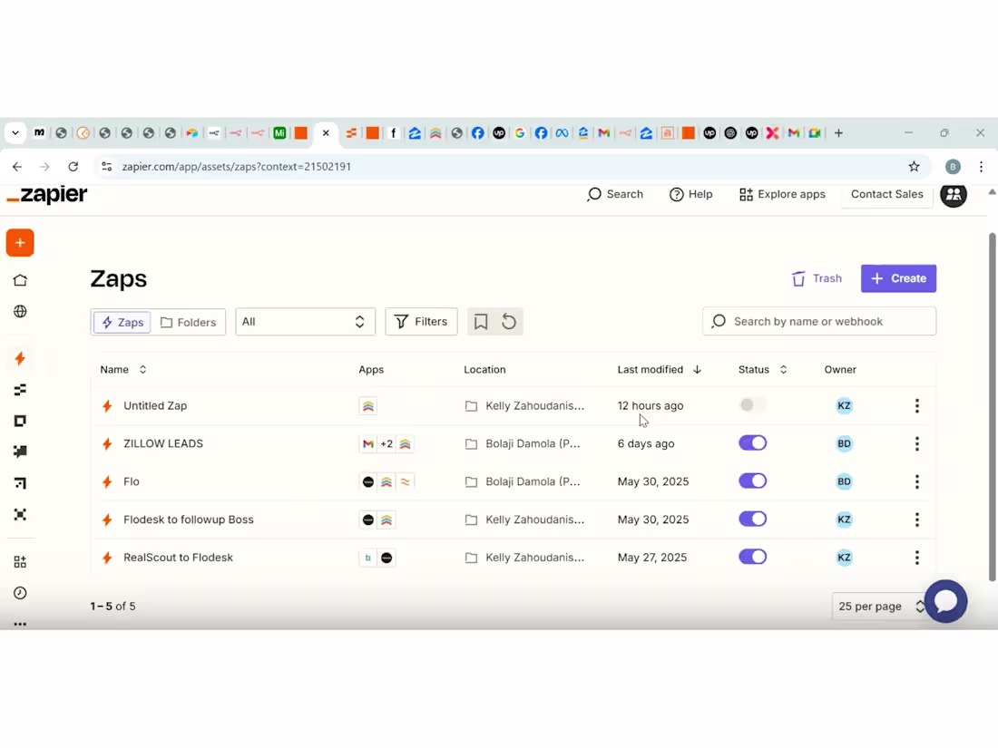This screenshot has height=748, width=998.
Task: Turn on the Untitled Zap toggle
Action: 752,405
